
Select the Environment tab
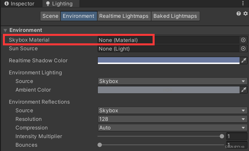(79, 16)
